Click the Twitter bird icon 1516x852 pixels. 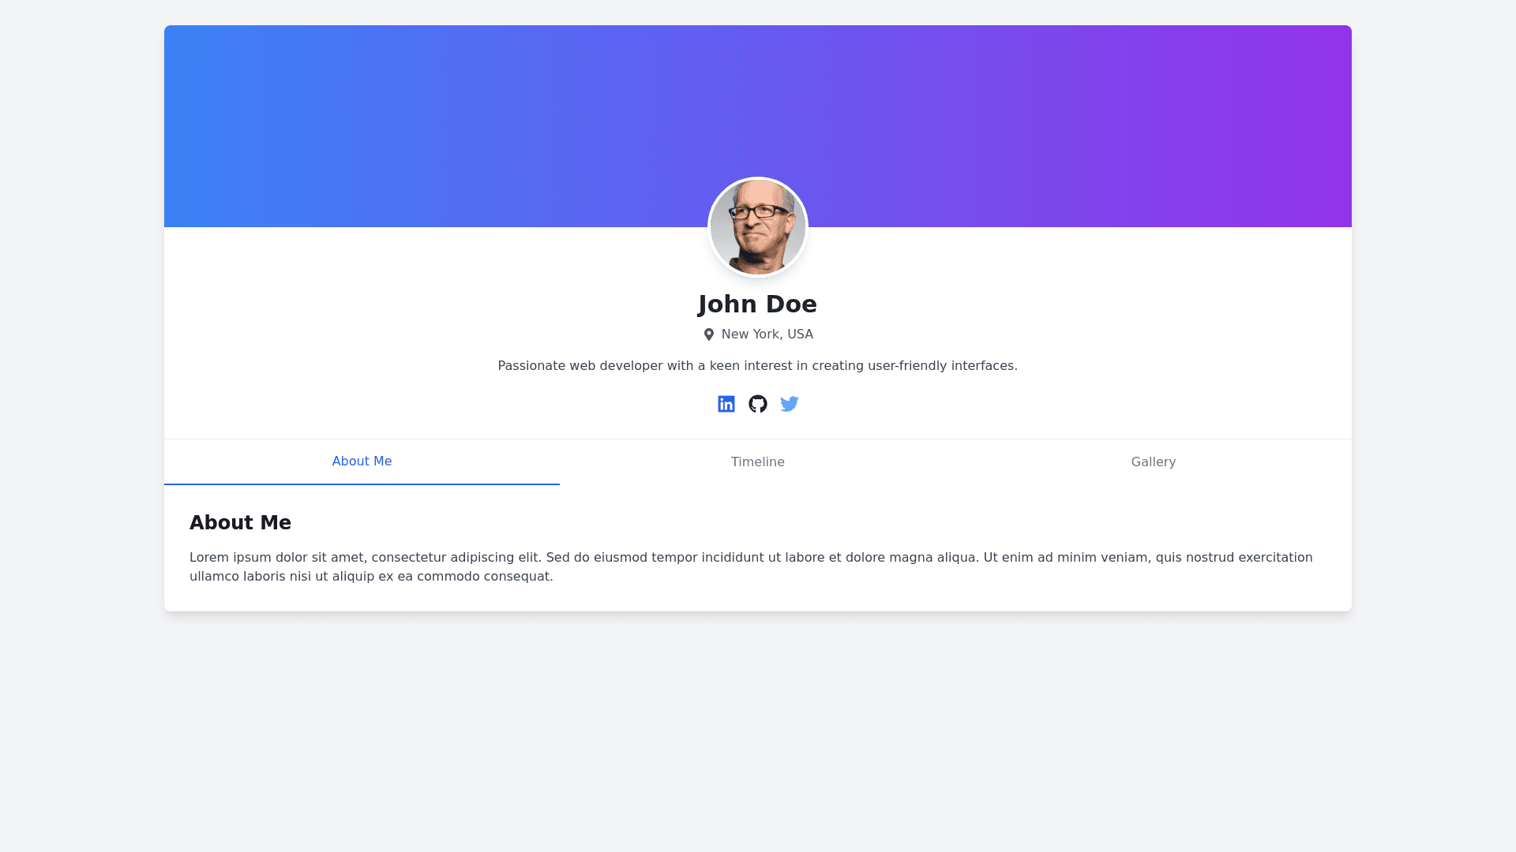pos(789,404)
